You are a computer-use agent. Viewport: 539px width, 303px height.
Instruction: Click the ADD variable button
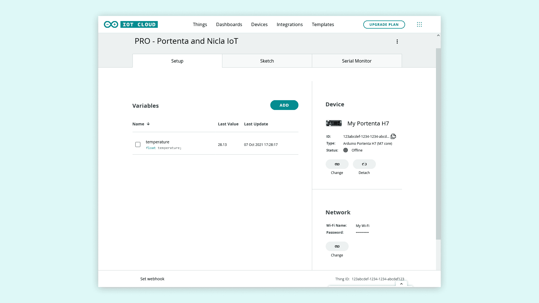(x=284, y=105)
